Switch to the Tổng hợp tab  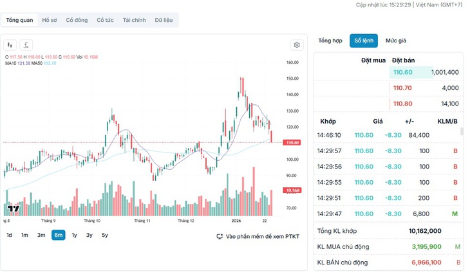coord(330,41)
